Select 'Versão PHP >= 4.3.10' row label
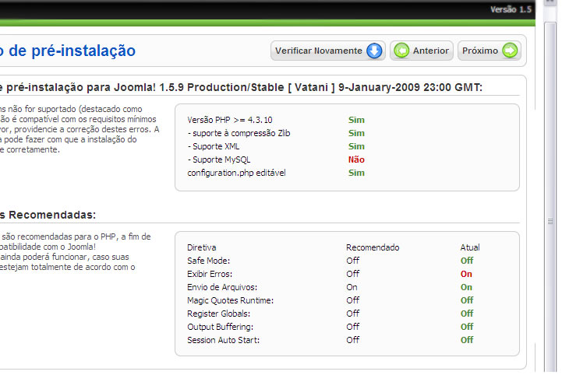 pos(230,120)
